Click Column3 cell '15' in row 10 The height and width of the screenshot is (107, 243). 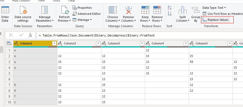pos(123,102)
